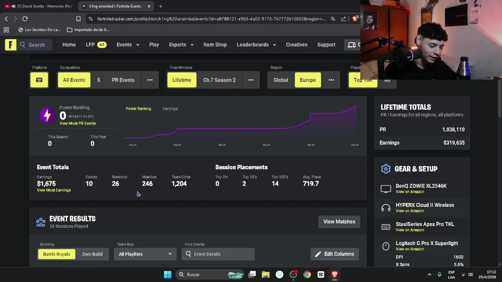Open more Time Window options (three dots)

coord(251,80)
